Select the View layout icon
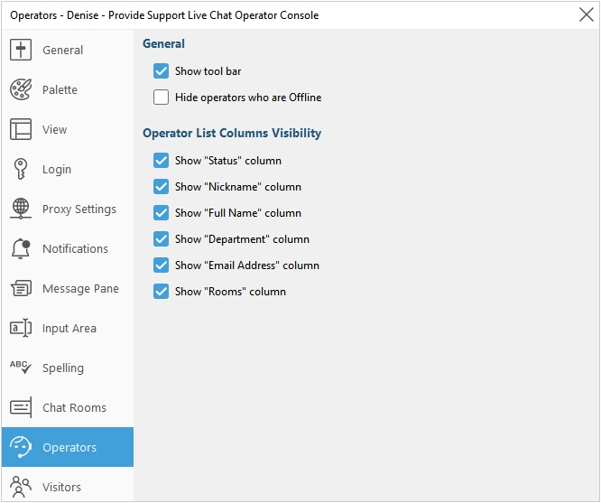601x503 pixels. tap(21, 130)
